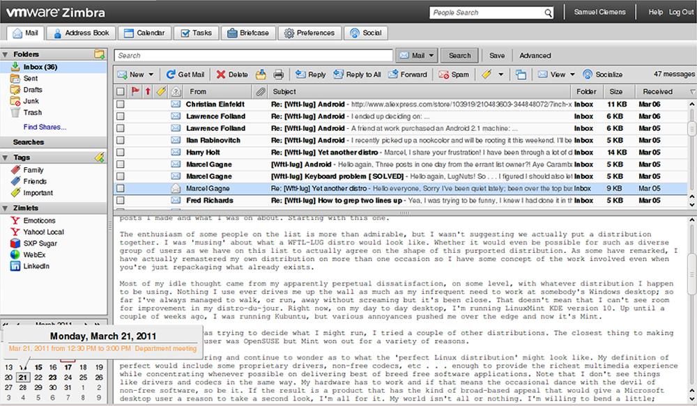Open the Help link
697x406 pixels.
656,12
